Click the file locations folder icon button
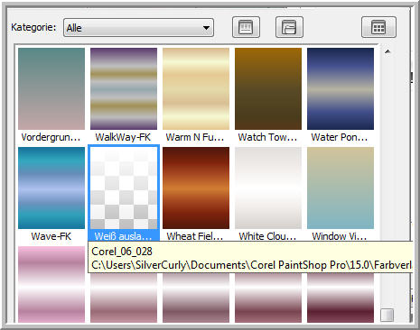This screenshot has width=420, height=330. 289,27
